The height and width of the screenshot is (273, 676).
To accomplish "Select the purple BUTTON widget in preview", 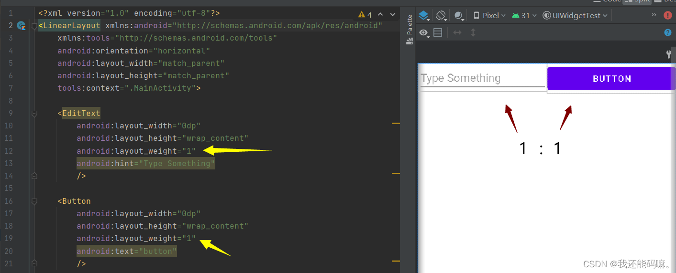I will [611, 79].
